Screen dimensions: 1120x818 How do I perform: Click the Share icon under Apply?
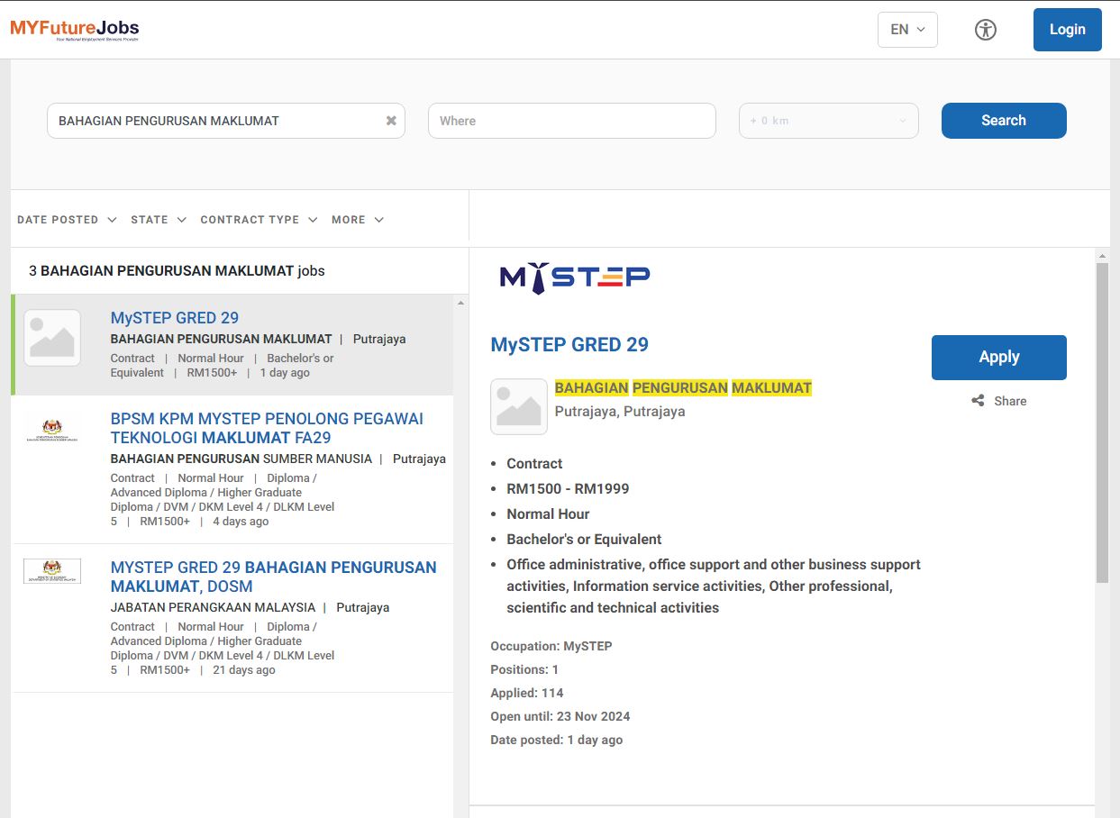coord(979,401)
